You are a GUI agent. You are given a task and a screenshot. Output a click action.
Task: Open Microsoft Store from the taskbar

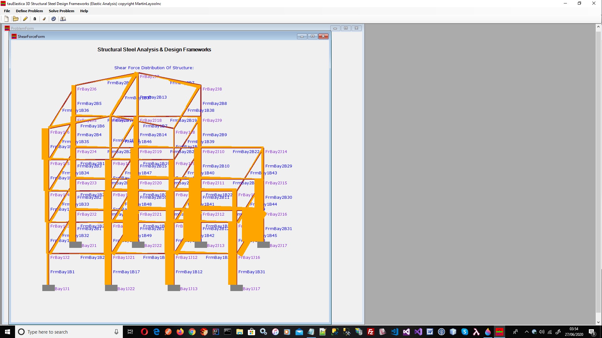251,332
